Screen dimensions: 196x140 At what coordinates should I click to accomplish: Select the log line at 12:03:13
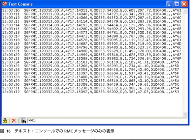pyautogui.click(x=92, y=21)
